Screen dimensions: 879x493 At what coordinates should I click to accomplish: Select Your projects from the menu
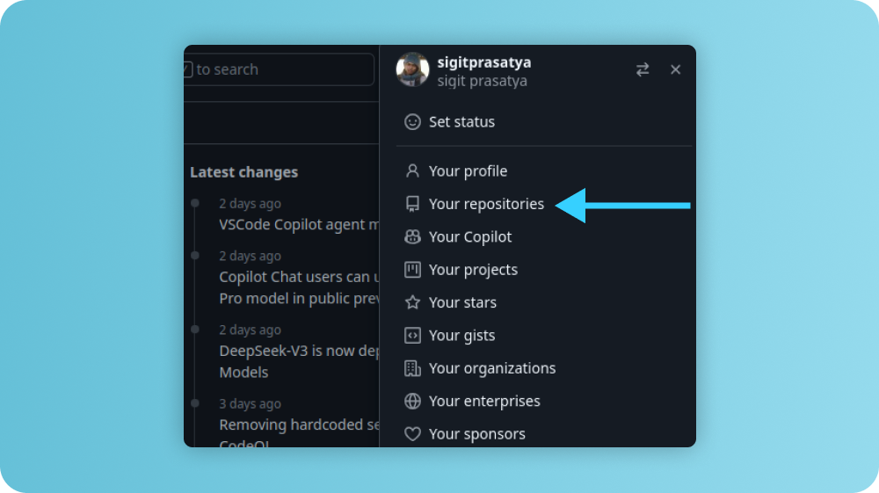coord(473,270)
